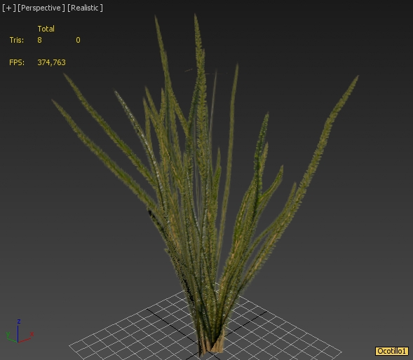This screenshot has height=360, width=413.
Task: Open the [+] viewport general menu
Action: (x=8, y=8)
